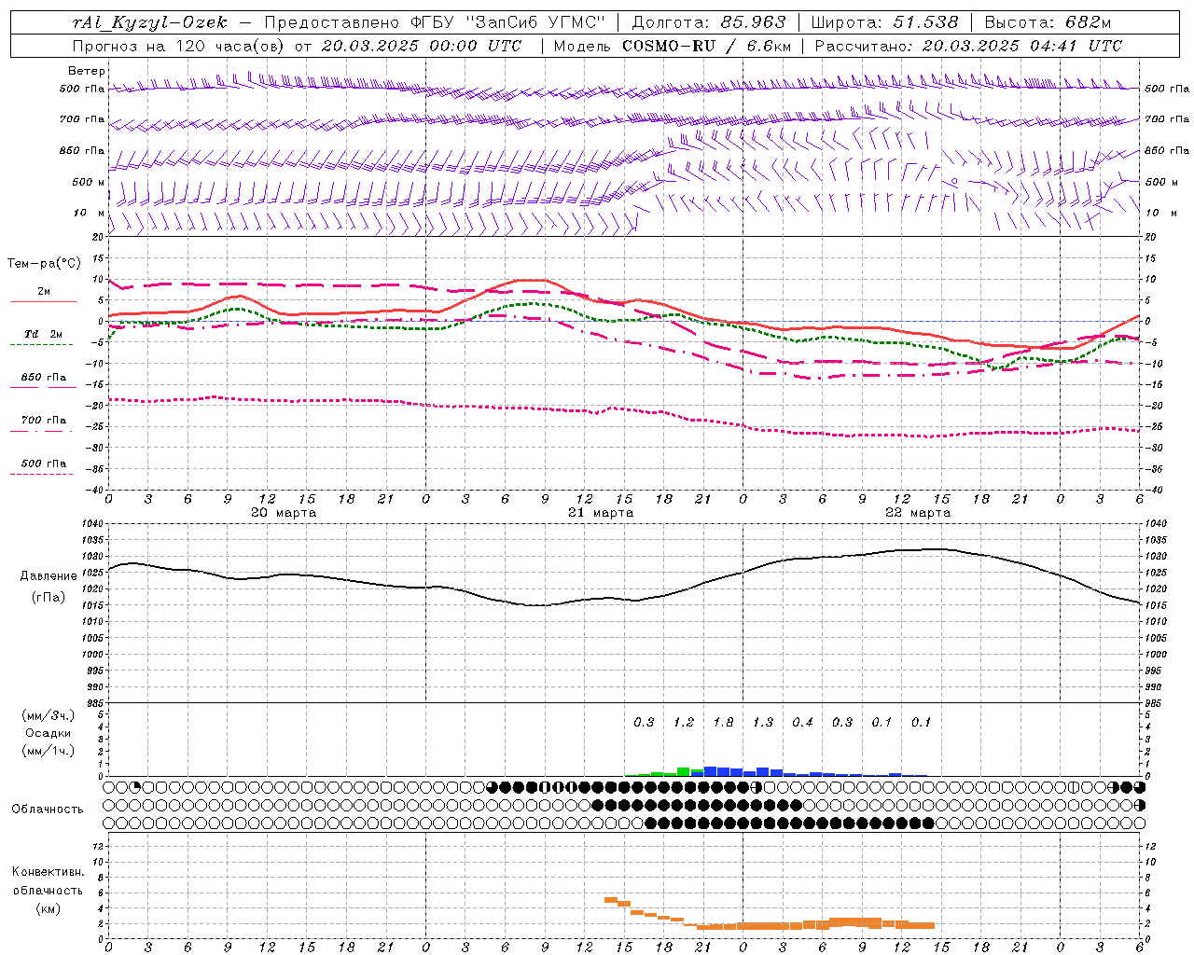1194x955 pixels.
Task: Click the (мм/1ч.) precipitation unit label
Action: click(x=49, y=751)
